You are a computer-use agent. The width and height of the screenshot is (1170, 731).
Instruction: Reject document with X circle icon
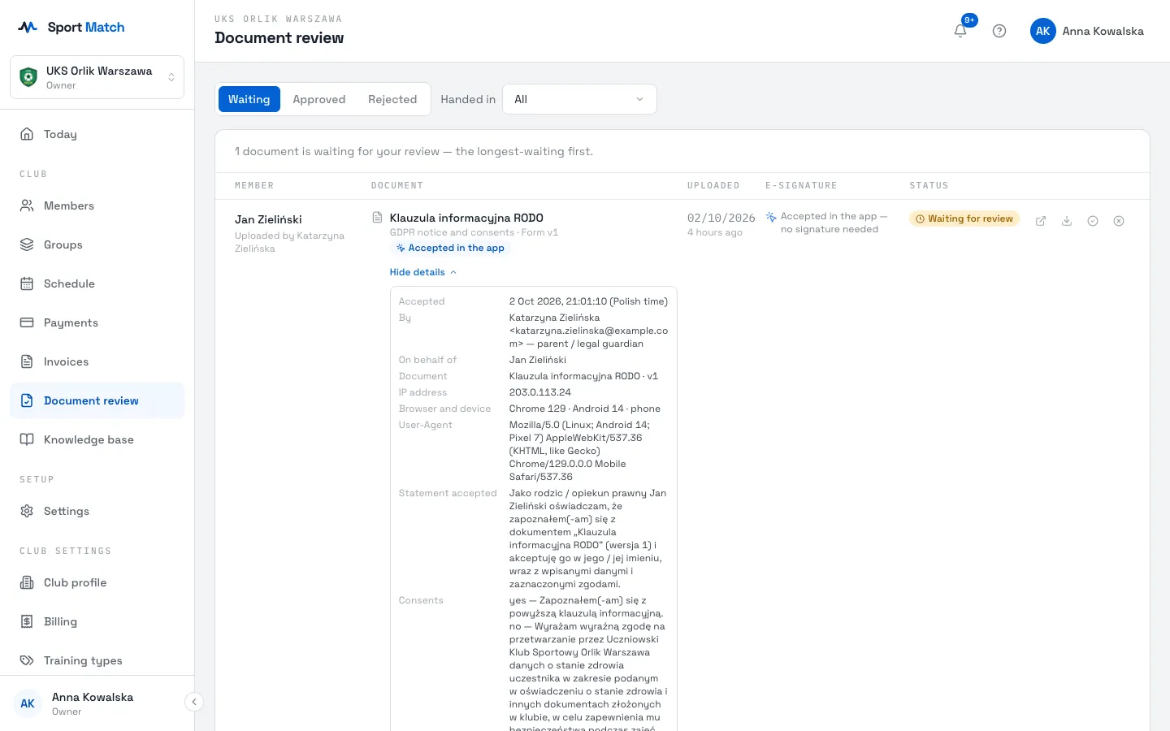(x=1119, y=221)
